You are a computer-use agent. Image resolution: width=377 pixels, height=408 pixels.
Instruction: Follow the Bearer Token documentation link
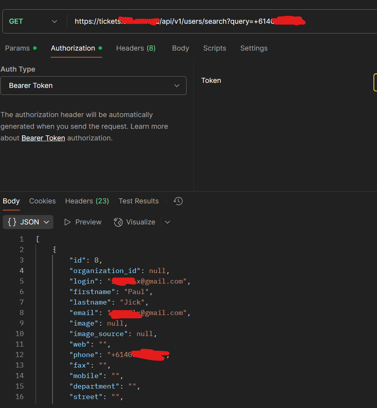[x=43, y=138]
